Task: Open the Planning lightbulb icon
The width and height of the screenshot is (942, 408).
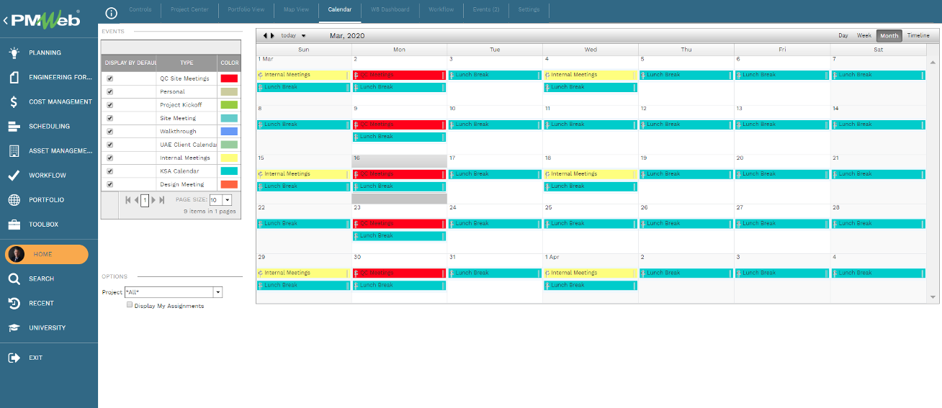Action: point(14,53)
